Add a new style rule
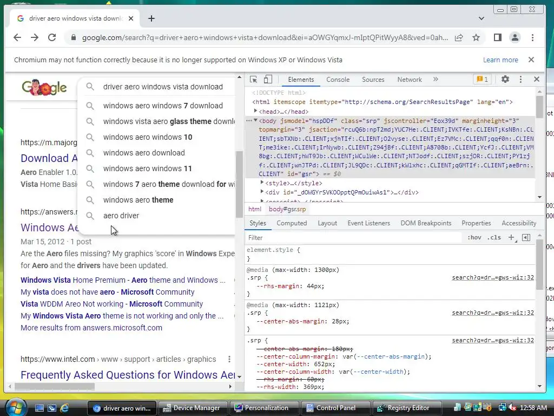554x416 pixels. [511, 238]
